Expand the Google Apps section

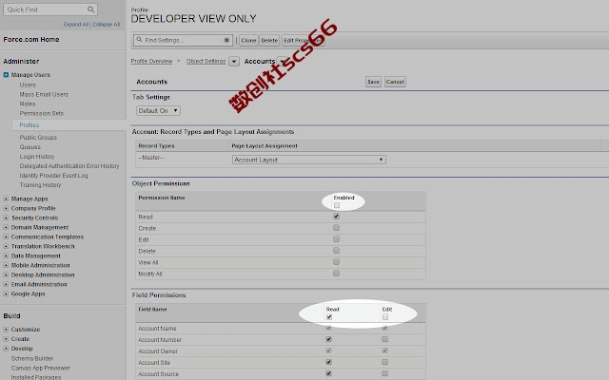pos(6,294)
